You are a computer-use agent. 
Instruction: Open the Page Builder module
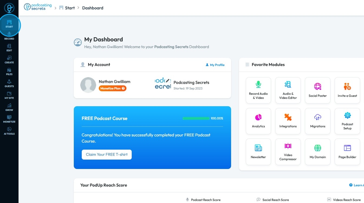[347, 152]
